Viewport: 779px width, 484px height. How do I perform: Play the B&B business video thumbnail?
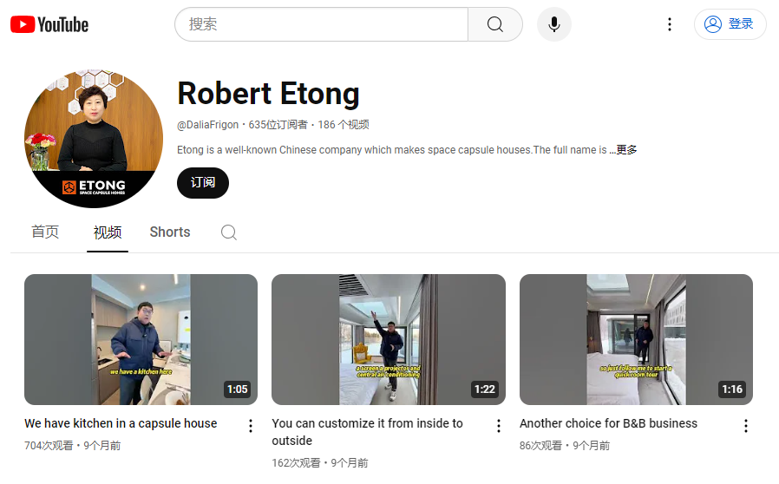[636, 339]
